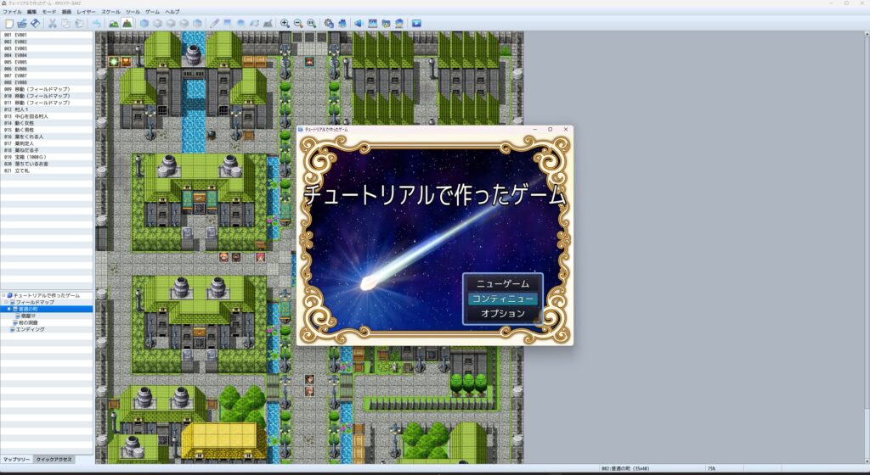Screen dimensions: 870x475
Task: Switch to Map editing mode
Action: tap(113, 23)
